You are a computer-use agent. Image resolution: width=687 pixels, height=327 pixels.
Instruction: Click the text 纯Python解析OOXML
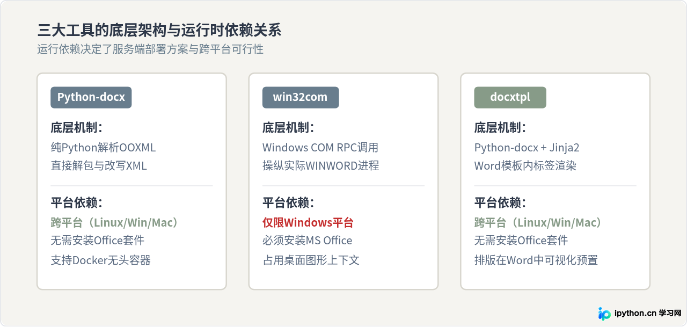[x=103, y=148]
